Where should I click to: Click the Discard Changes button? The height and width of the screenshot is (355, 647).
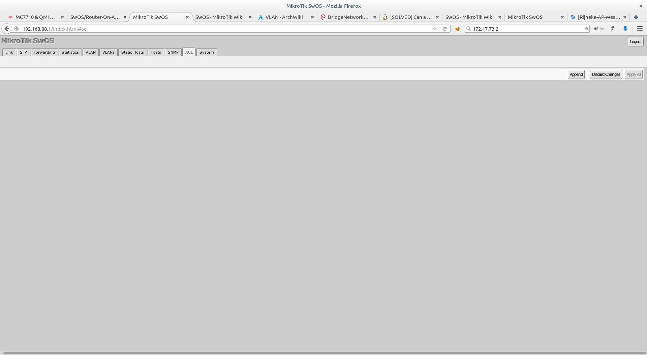pyautogui.click(x=606, y=75)
